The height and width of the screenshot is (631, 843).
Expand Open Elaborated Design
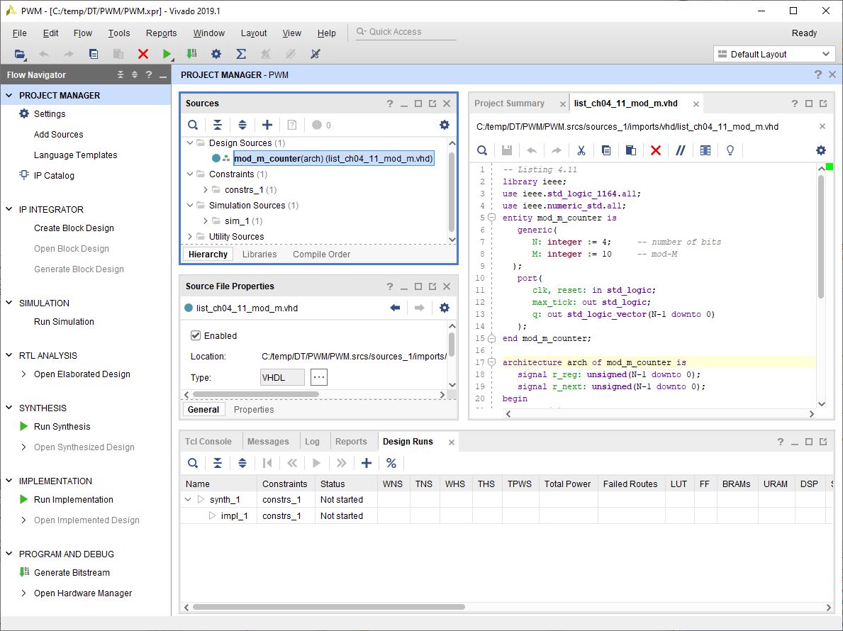coord(24,374)
